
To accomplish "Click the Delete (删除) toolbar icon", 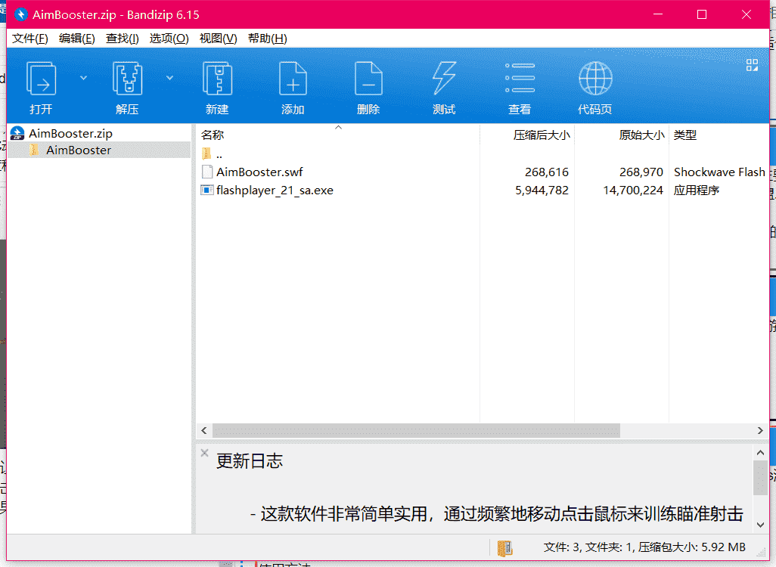I will coord(368,78).
